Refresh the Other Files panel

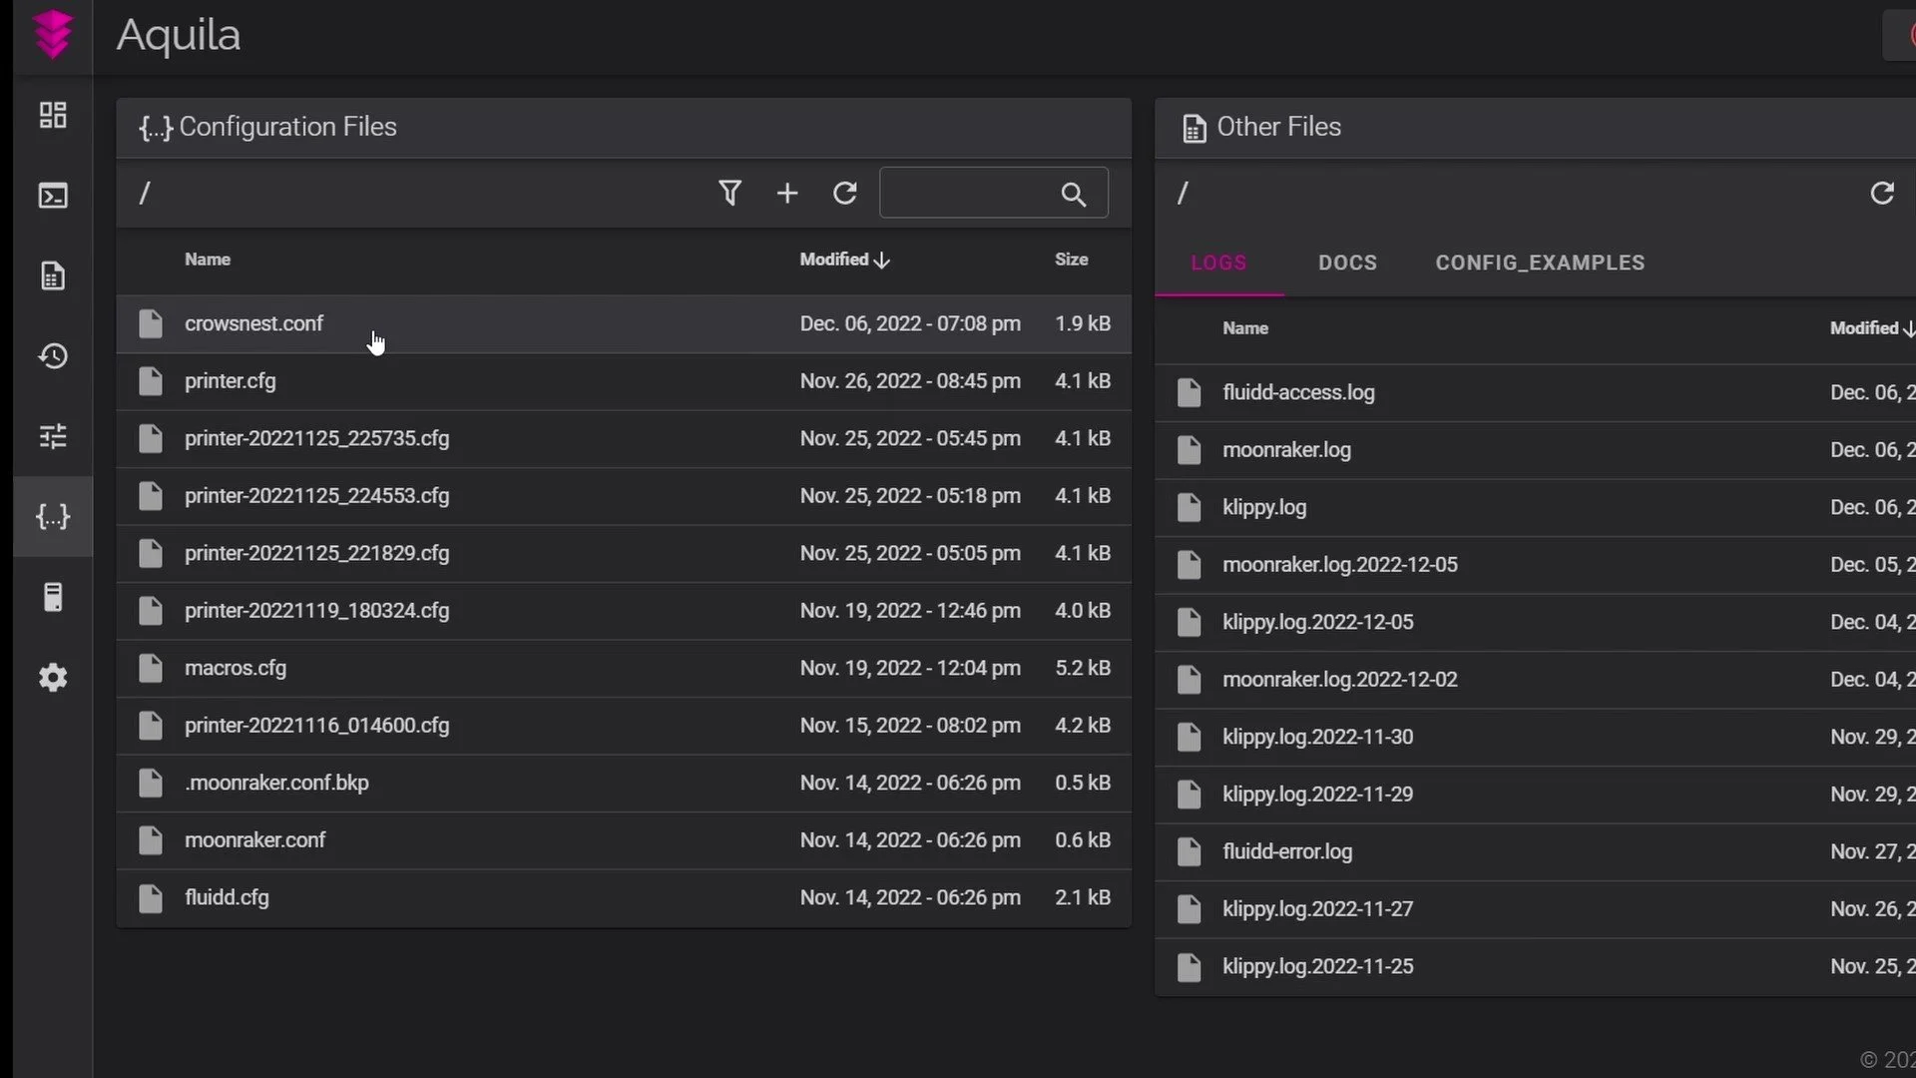[x=1882, y=193]
